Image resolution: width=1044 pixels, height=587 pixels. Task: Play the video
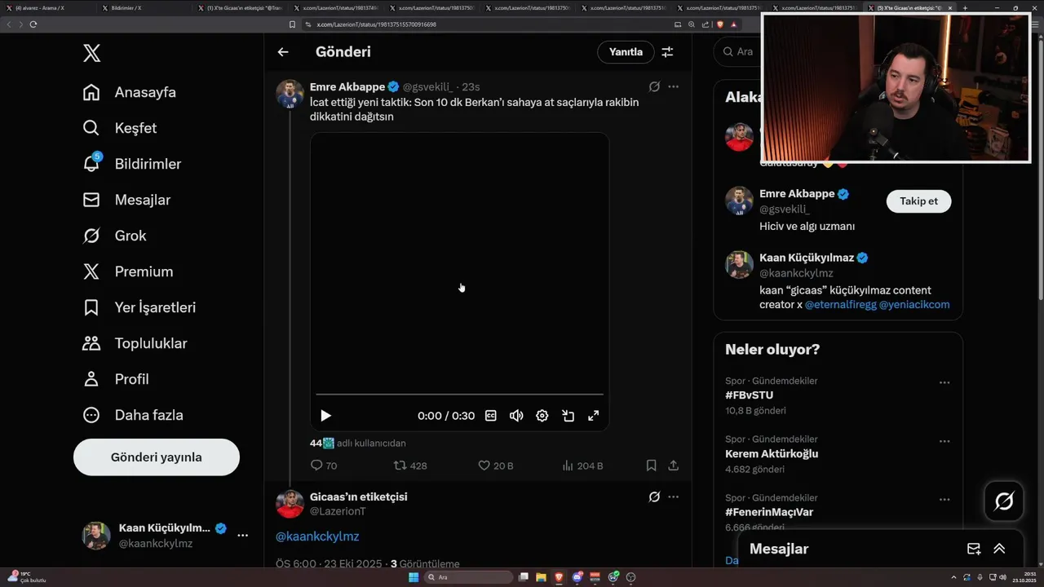point(325,416)
